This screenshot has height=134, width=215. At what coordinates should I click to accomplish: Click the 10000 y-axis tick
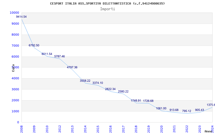[15, 13]
